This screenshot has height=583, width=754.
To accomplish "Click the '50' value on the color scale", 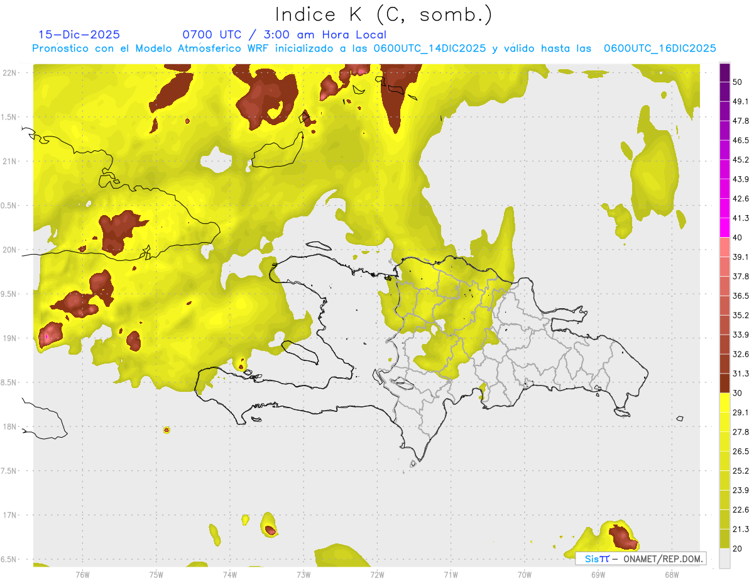I will [739, 82].
